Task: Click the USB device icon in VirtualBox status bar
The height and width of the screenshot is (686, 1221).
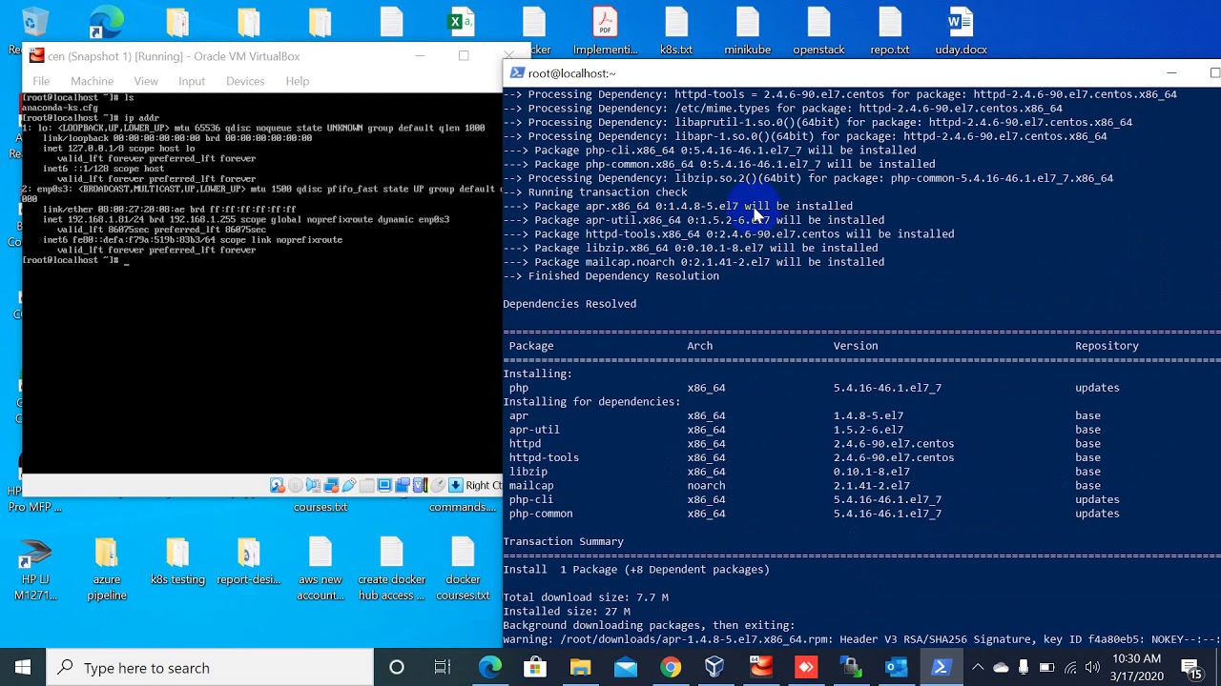Action: tap(349, 485)
